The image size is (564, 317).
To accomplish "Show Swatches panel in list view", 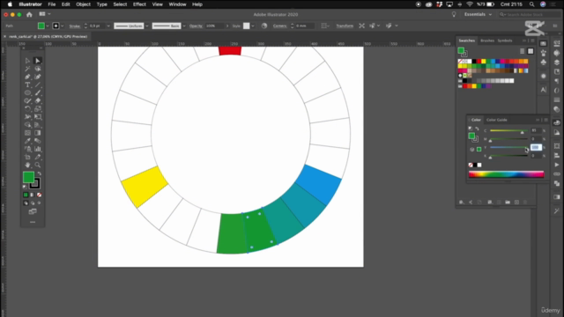I will pos(522,51).
